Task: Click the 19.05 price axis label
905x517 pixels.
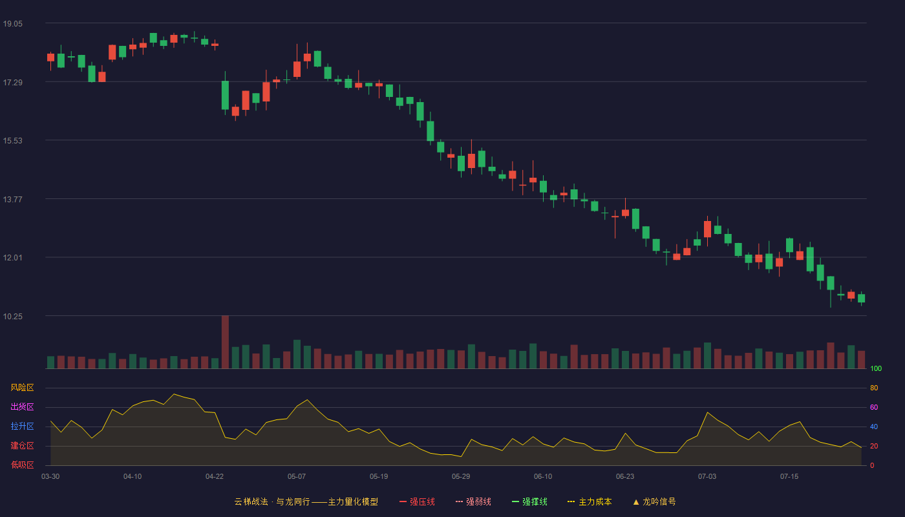Action: coord(13,23)
